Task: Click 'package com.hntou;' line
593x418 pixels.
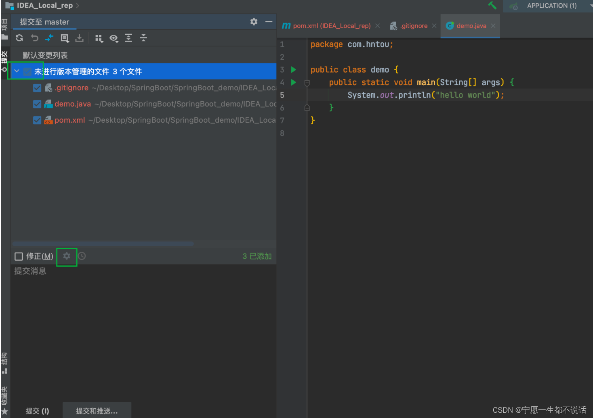Action: (x=352, y=44)
